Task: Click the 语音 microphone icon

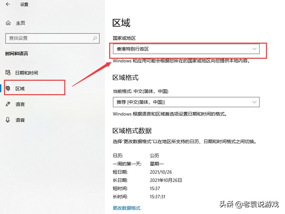Action: [x=7, y=120]
